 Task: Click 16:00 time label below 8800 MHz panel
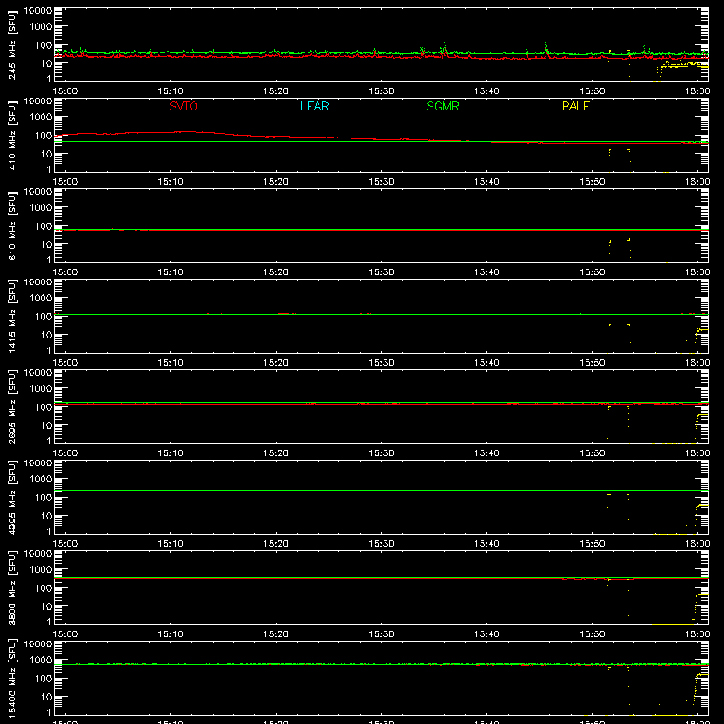point(697,634)
